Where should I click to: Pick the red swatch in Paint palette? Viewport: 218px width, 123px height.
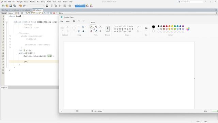point(167,26)
